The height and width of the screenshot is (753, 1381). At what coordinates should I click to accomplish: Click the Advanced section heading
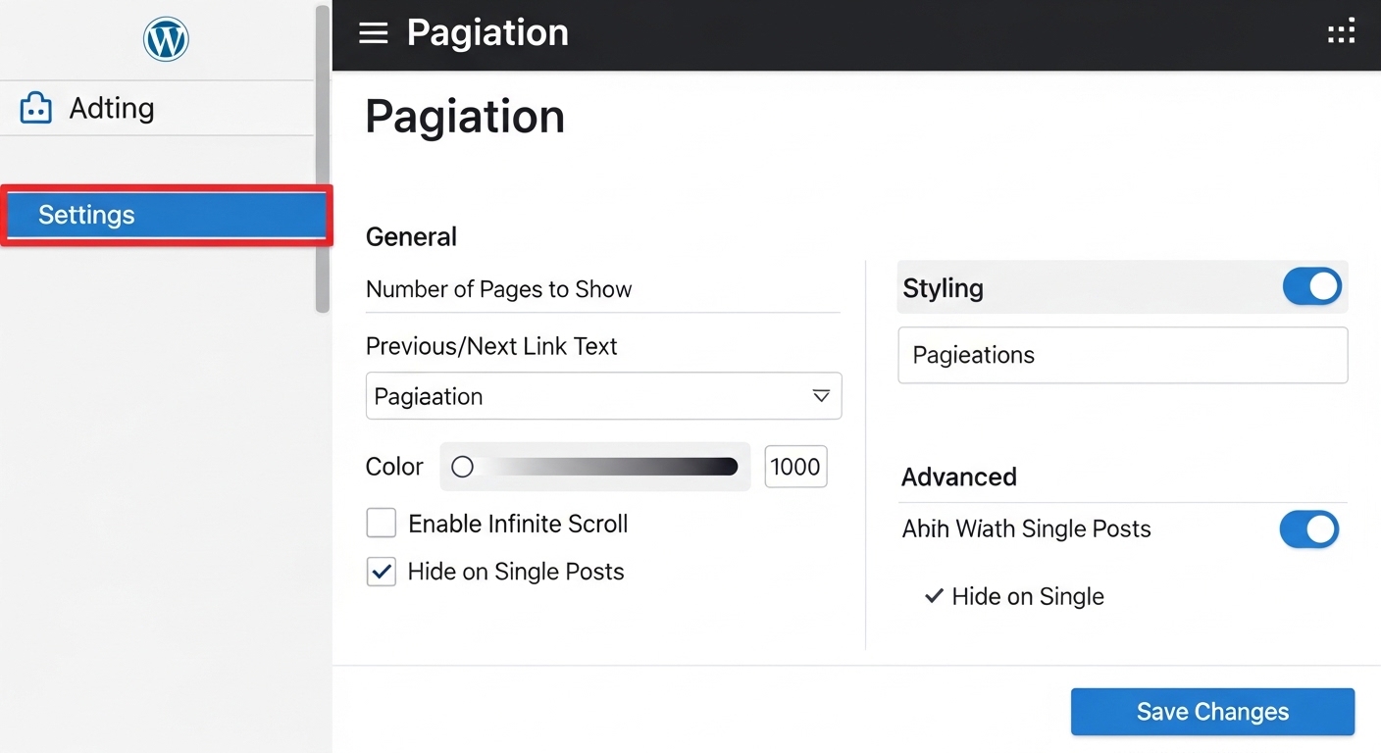(958, 477)
